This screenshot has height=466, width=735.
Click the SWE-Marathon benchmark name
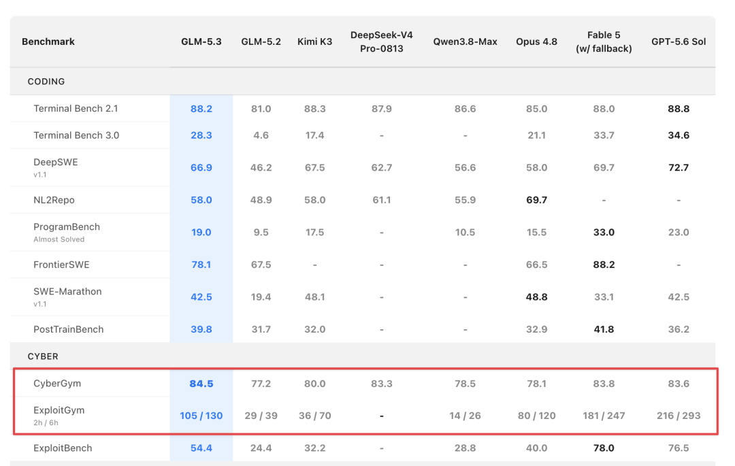[x=67, y=291]
